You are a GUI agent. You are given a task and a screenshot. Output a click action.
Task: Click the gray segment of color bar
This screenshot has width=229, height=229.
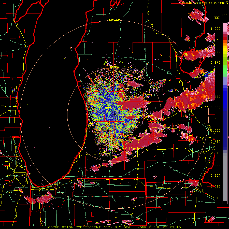[x=225, y=177]
